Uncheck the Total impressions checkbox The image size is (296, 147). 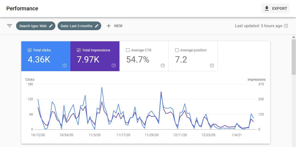point(79,50)
